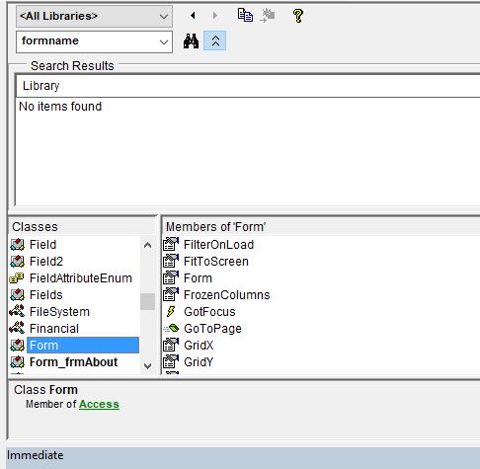Select the FrozenColumns property member
The image size is (480, 469).
point(226,295)
